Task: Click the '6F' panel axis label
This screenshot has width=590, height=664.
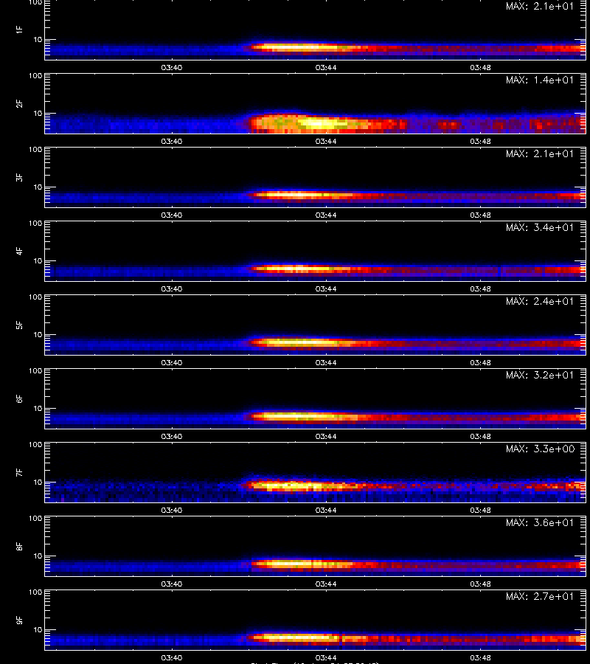Action: 19,399
